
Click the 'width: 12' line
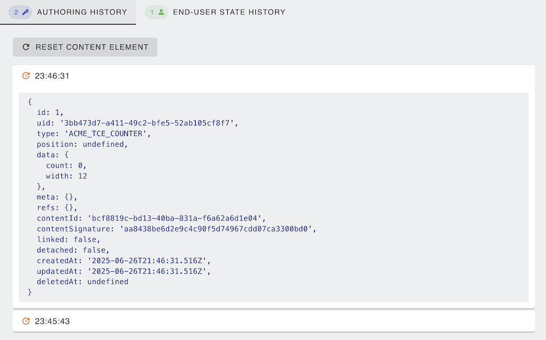point(67,176)
